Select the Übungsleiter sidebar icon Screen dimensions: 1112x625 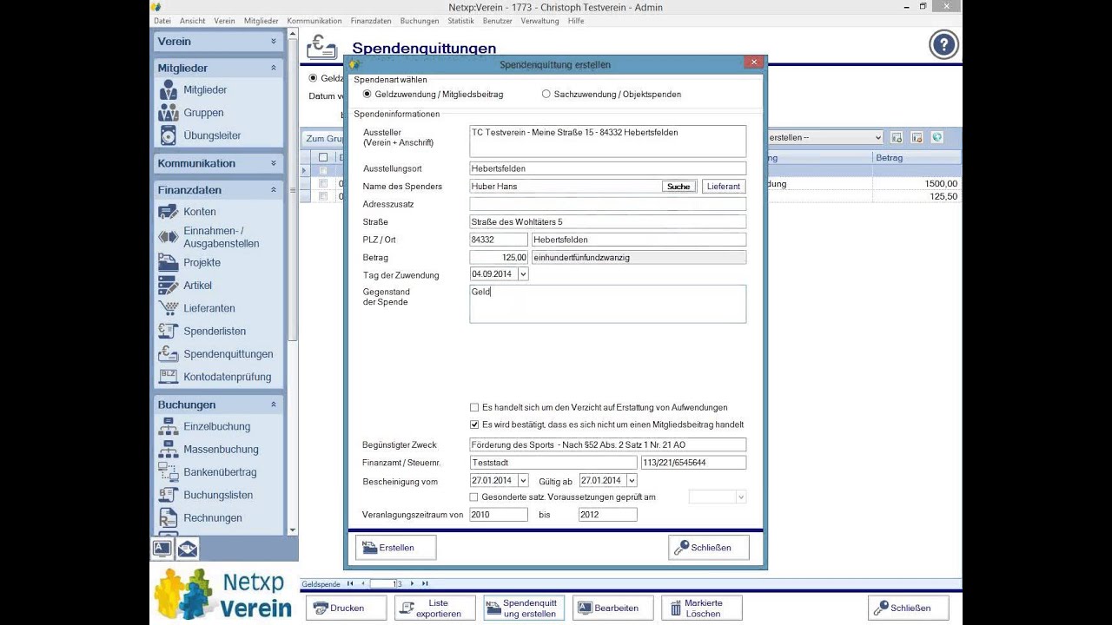(169, 135)
